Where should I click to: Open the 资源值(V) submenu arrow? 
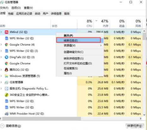pyautogui.click(x=101, y=46)
